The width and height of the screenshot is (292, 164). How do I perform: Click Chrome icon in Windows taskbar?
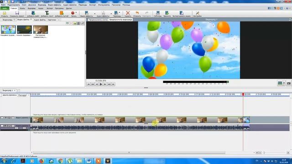(x=61, y=161)
